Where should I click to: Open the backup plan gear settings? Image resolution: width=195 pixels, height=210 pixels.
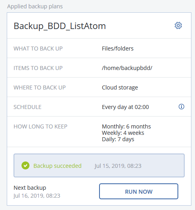pyautogui.click(x=178, y=25)
